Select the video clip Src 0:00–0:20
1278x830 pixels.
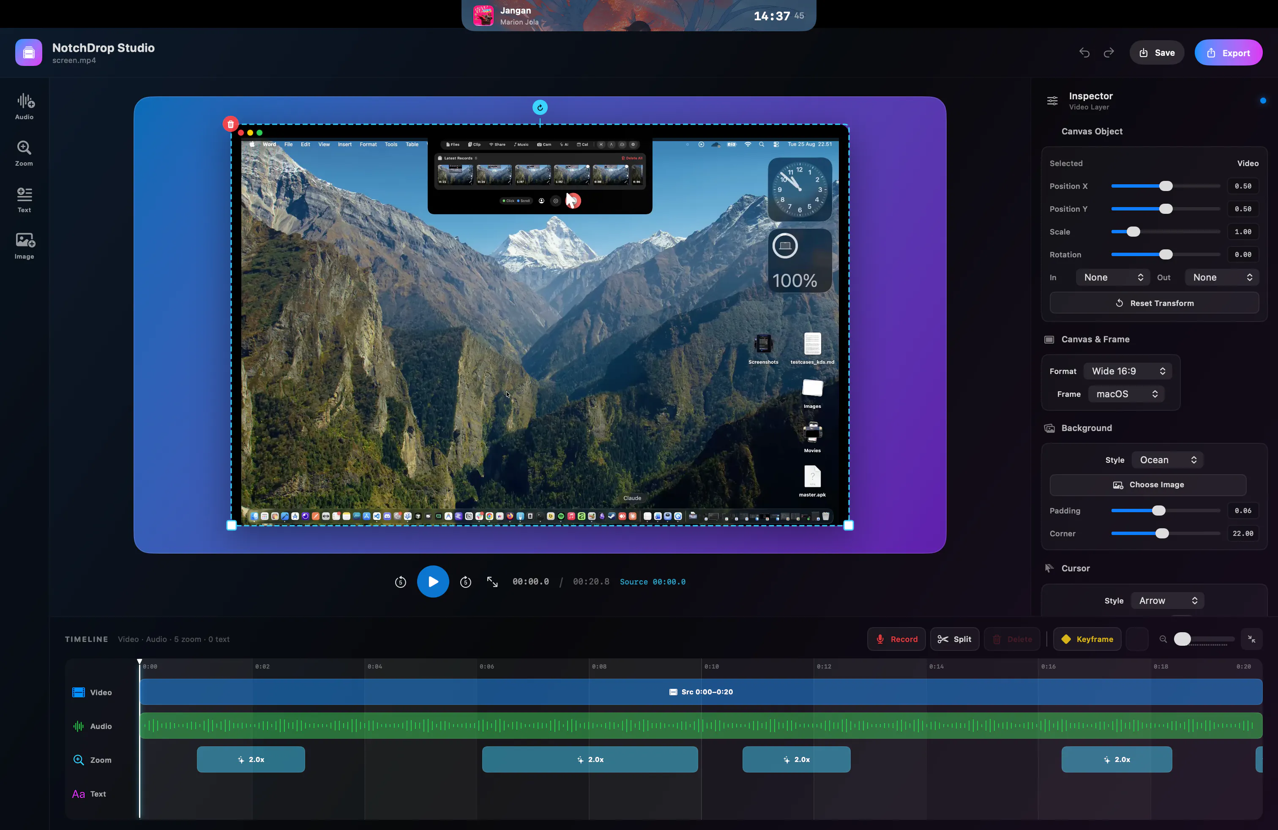(701, 691)
